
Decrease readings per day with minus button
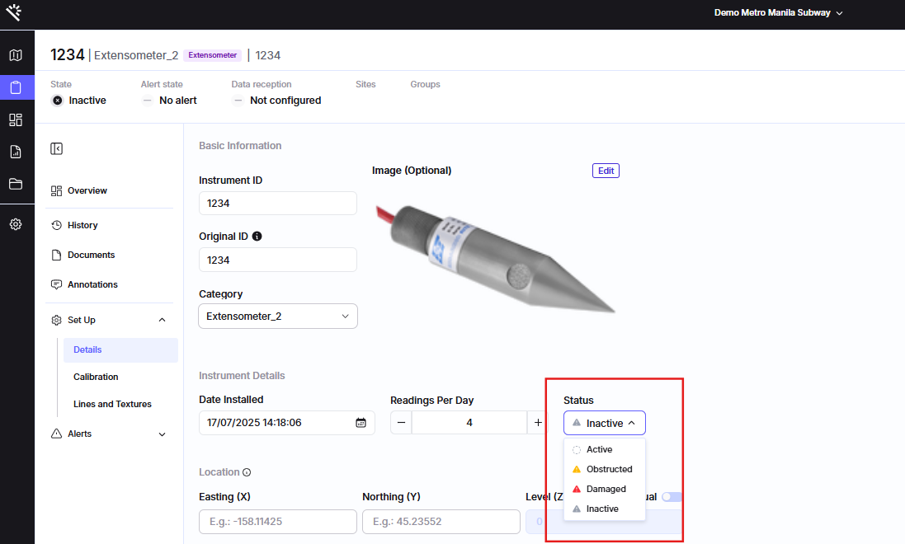pyautogui.click(x=401, y=423)
